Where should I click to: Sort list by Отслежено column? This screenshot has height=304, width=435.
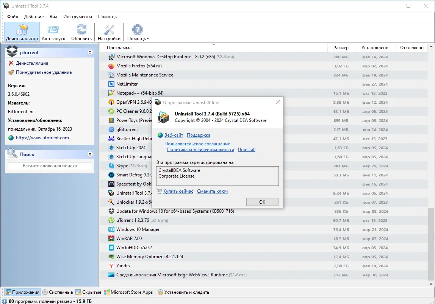coord(412,48)
